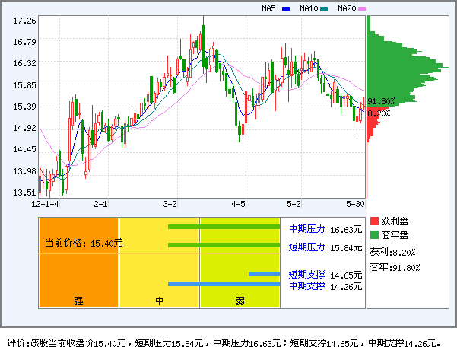Click the 中期支撑 label
The width and height of the screenshot is (457, 347).
pos(307,286)
